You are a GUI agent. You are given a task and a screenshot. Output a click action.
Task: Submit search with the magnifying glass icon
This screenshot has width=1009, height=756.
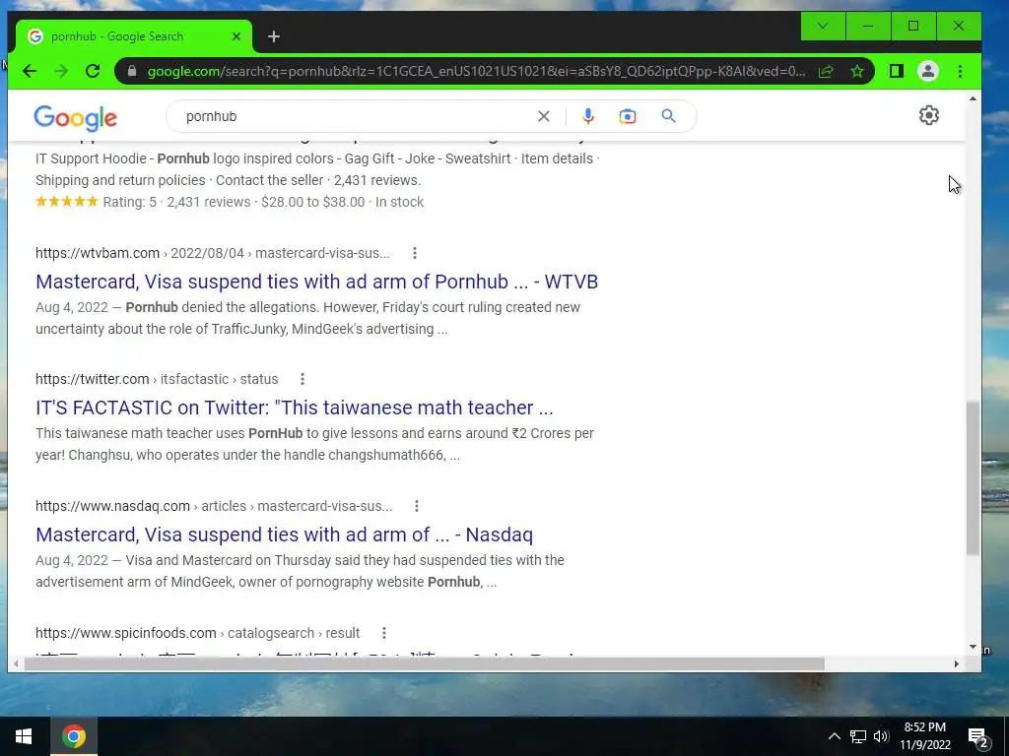pos(669,116)
